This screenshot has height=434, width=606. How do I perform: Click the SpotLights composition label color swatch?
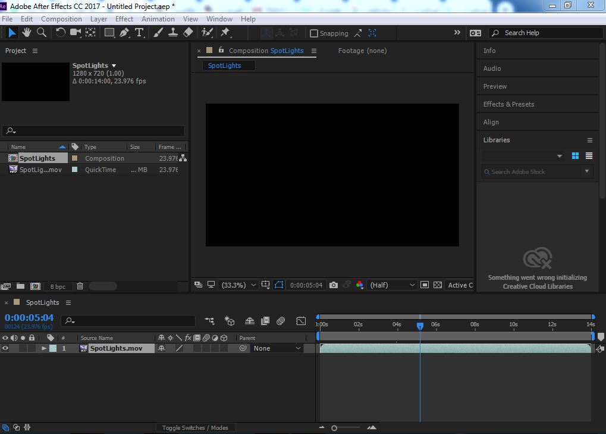click(75, 158)
